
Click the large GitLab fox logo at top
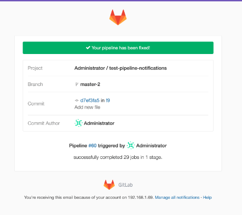(x=118, y=17)
